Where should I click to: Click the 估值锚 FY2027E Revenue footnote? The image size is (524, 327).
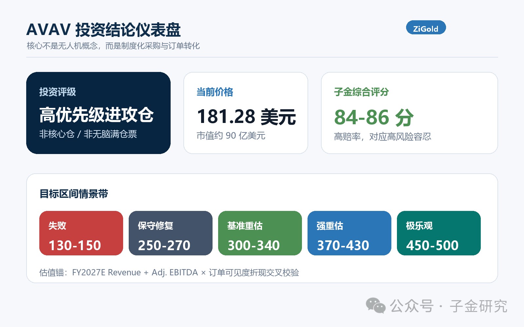pos(169,272)
